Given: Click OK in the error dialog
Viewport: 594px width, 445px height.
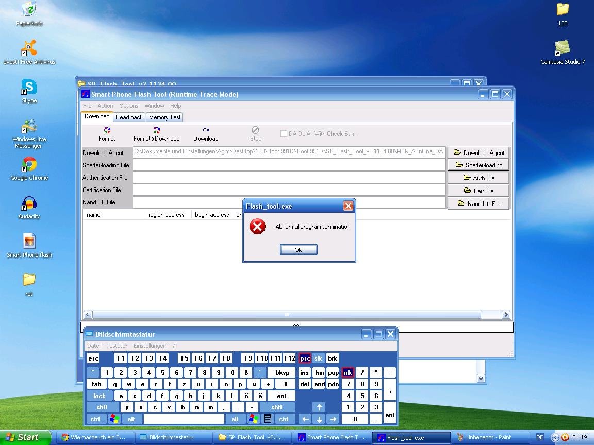Looking at the screenshot, I should (x=299, y=250).
